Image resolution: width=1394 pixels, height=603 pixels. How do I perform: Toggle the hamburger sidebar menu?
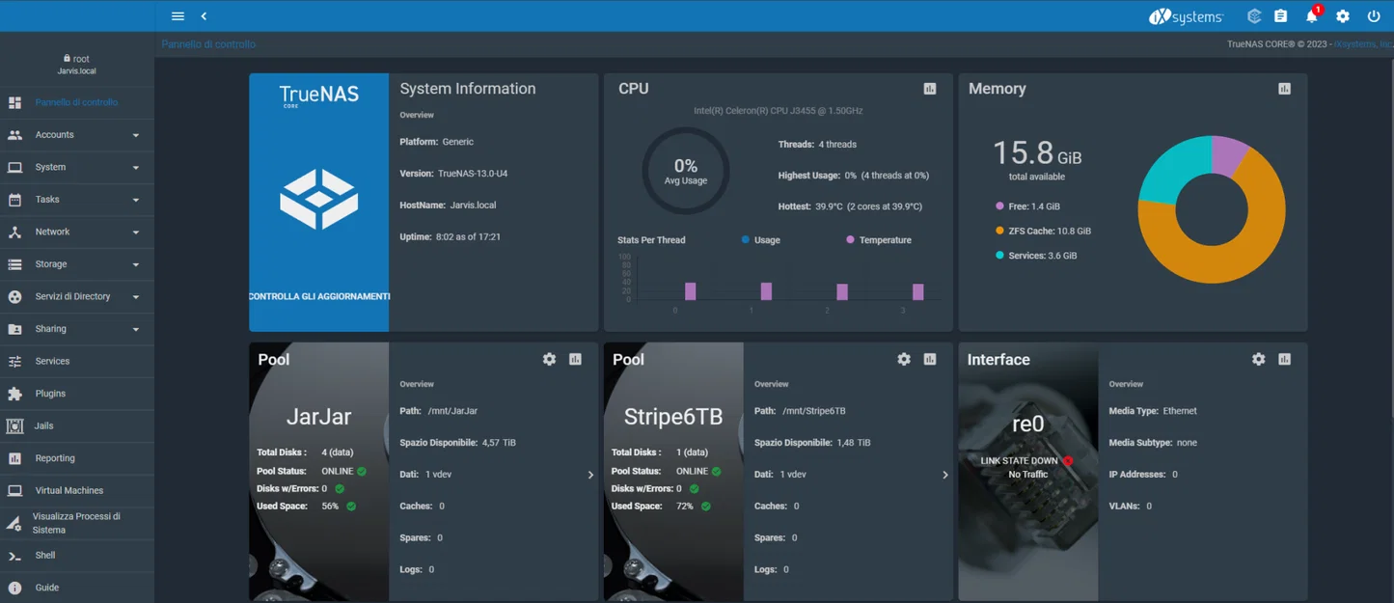(x=178, y=16)
